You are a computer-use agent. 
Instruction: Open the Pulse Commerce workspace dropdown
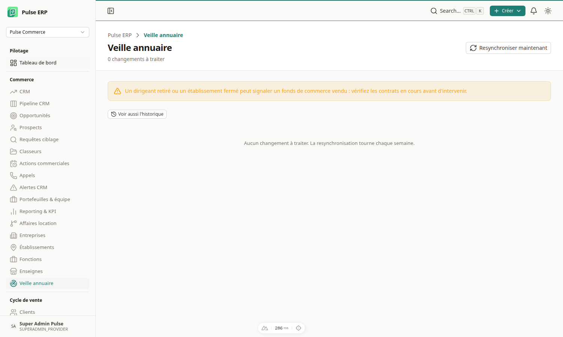coord(48,32)
